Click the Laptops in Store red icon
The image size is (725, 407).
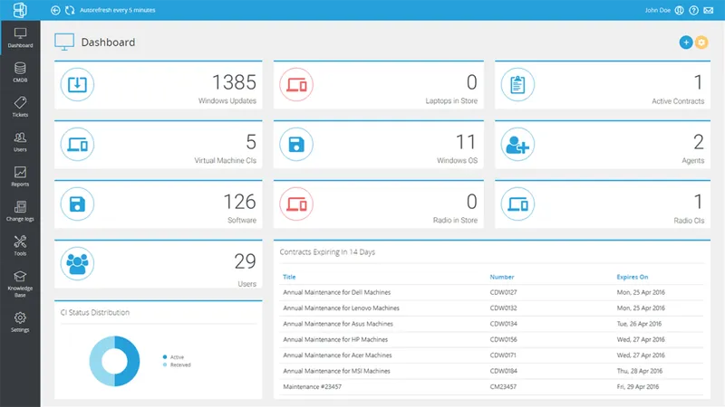(x=296, y=84)
